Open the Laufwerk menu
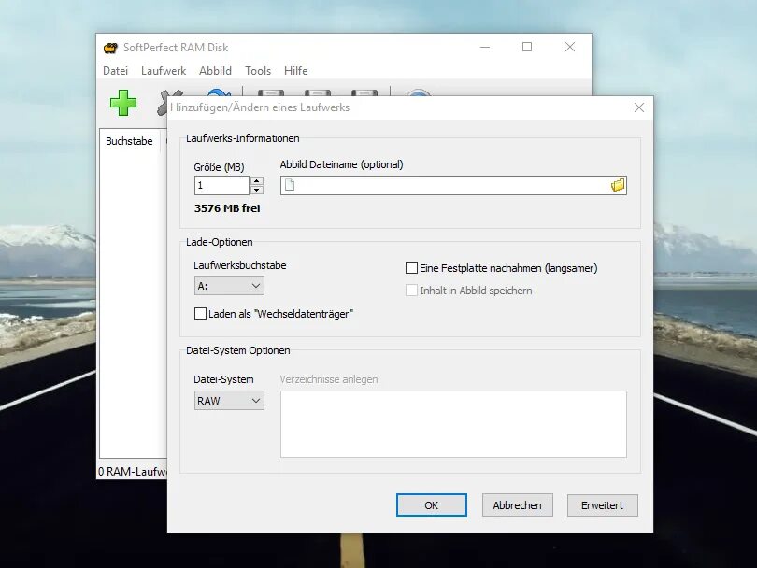Image resolution: width=757 pixels, height=568 pixels. click(164, 71)
